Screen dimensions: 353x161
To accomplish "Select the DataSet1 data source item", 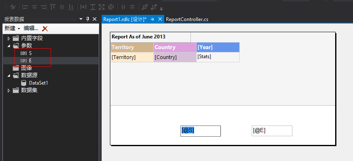I will 39,83.
